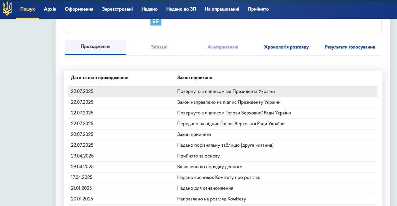Click the blue QR code icon
The image size is (397, 206).
click(156, 21)
